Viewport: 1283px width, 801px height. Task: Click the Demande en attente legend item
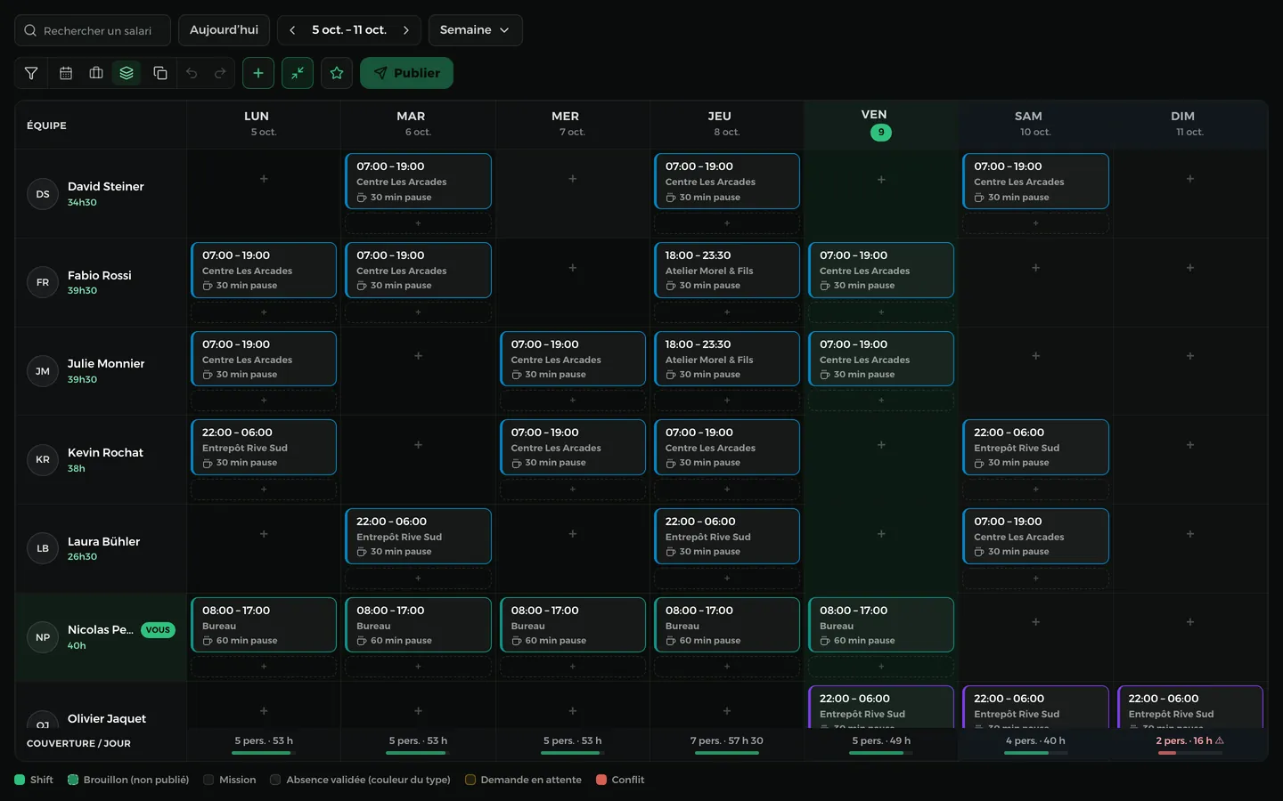(x=523, y=780)
